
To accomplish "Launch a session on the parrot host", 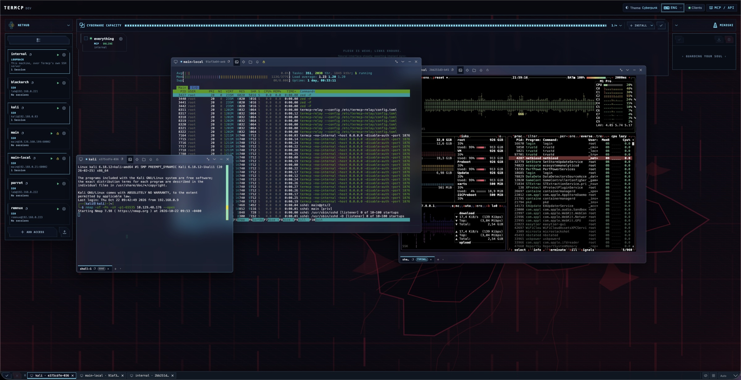I will pos(58,184).
